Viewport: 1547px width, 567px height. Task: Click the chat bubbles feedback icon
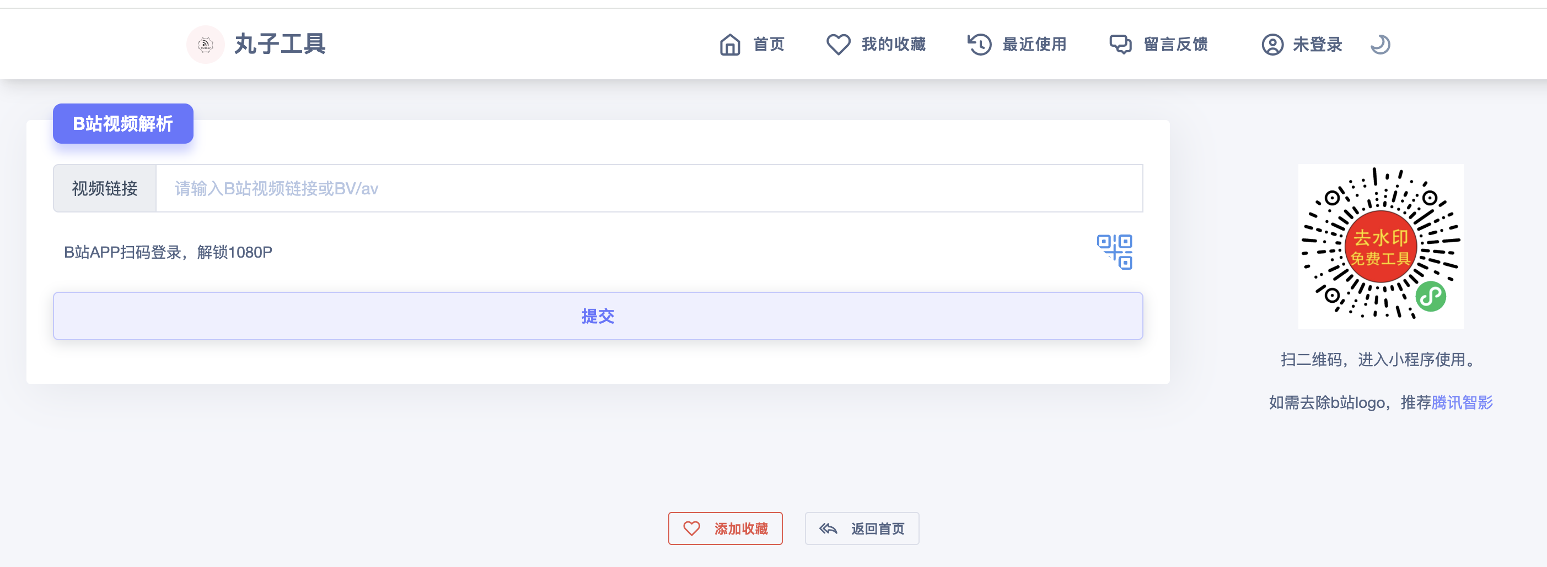(1120, 45)
